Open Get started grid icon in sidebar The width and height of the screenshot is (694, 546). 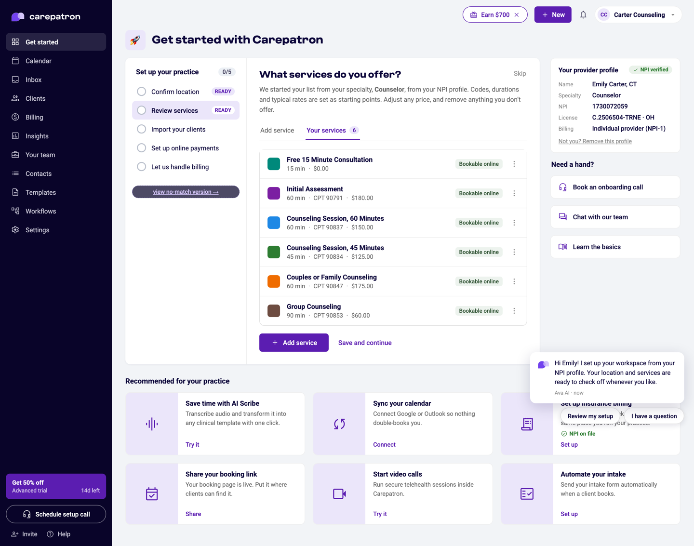pos(15,42)
